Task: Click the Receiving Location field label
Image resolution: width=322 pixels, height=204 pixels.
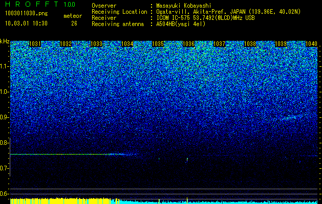Action: pyautogui.click(x=119, y=12)
